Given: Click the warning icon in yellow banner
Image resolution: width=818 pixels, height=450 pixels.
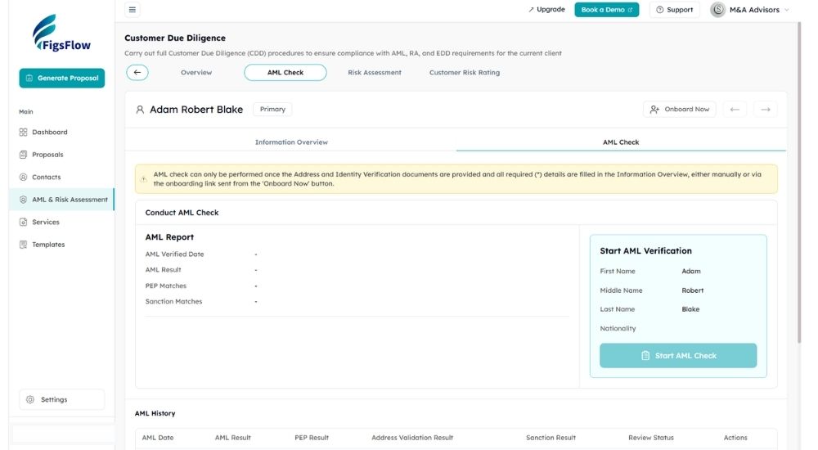Looking at the screenshot, I should point(143,179).
